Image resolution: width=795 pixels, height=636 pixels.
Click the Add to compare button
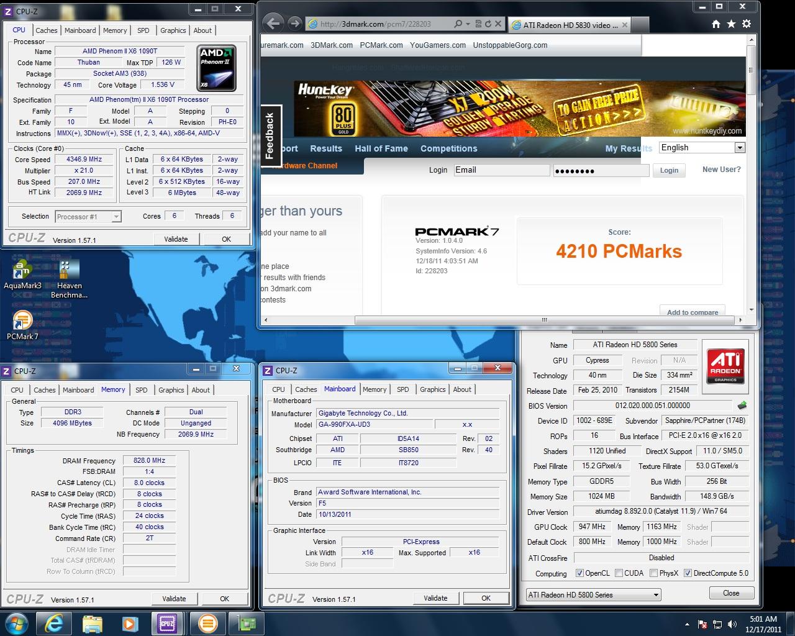tap(692, 312)
